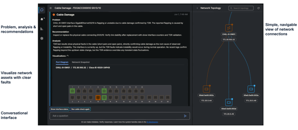
Task: Open the settings gear in sidebar
Action: click(42, 38)
